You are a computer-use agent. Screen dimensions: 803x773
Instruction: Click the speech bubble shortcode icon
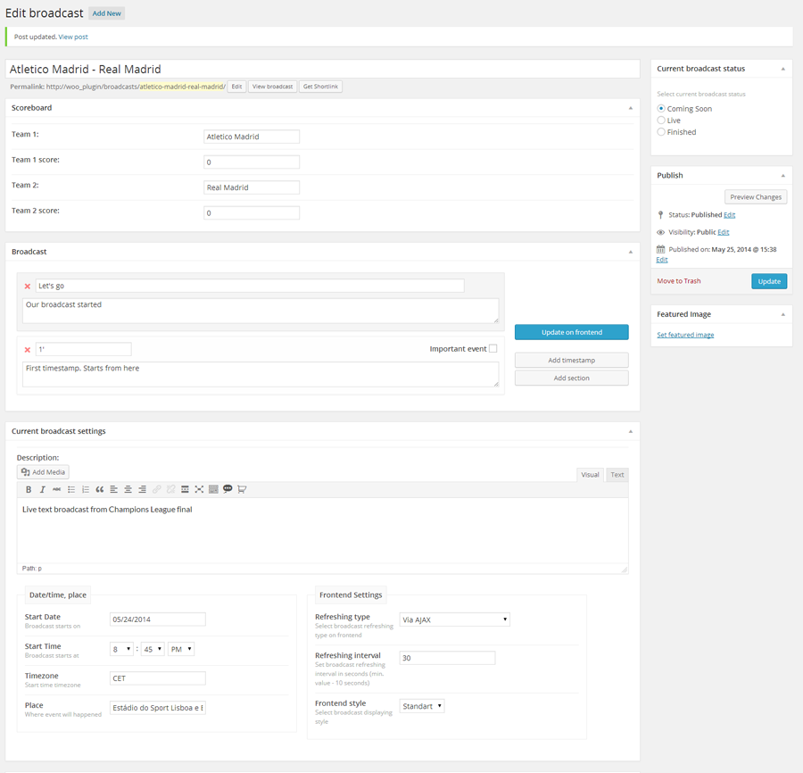click(x=228, y=488)
